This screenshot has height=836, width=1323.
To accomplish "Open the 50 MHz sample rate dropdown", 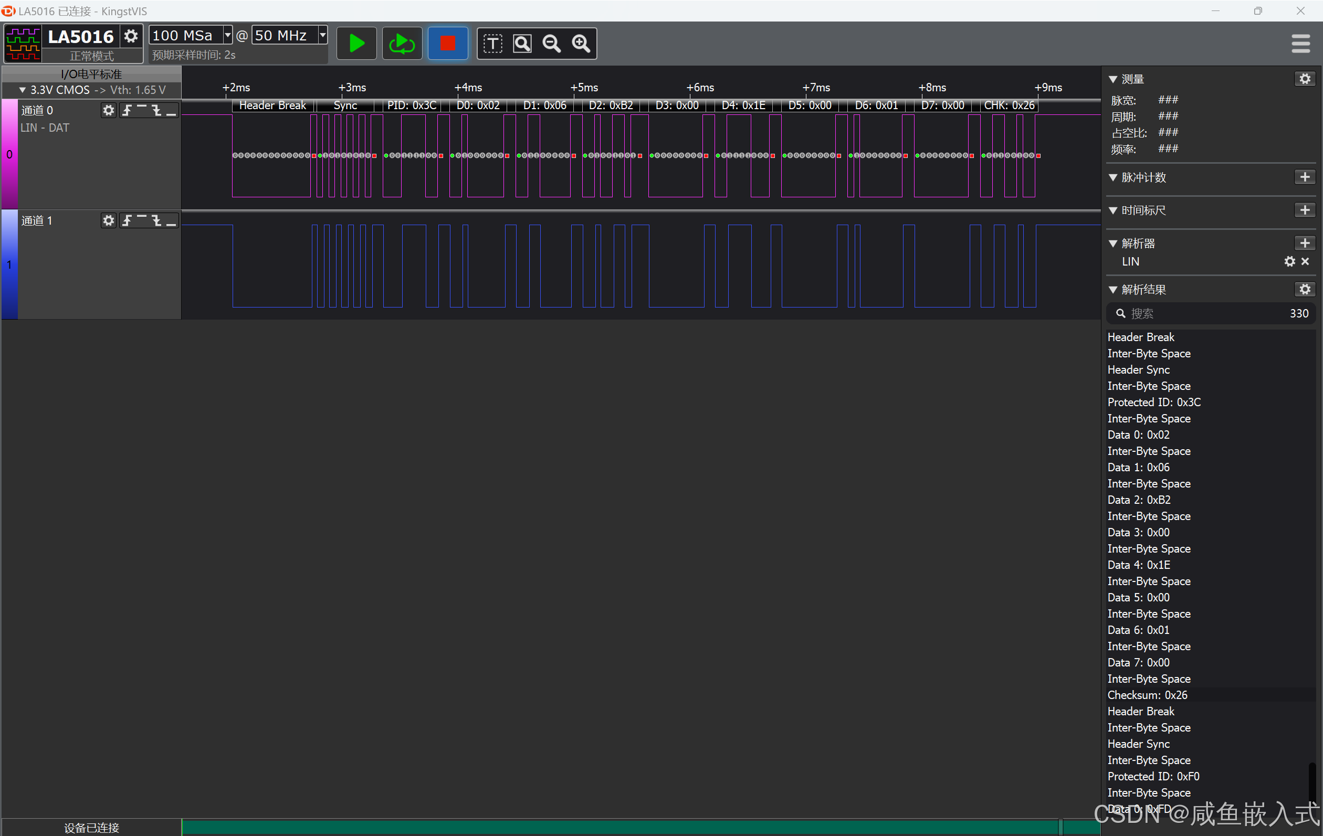I will coord(322,36).
